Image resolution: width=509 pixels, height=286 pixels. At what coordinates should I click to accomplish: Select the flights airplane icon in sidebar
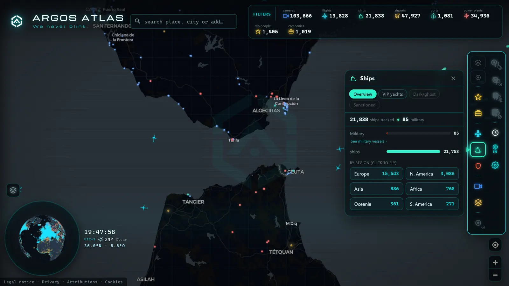[478, 133]
